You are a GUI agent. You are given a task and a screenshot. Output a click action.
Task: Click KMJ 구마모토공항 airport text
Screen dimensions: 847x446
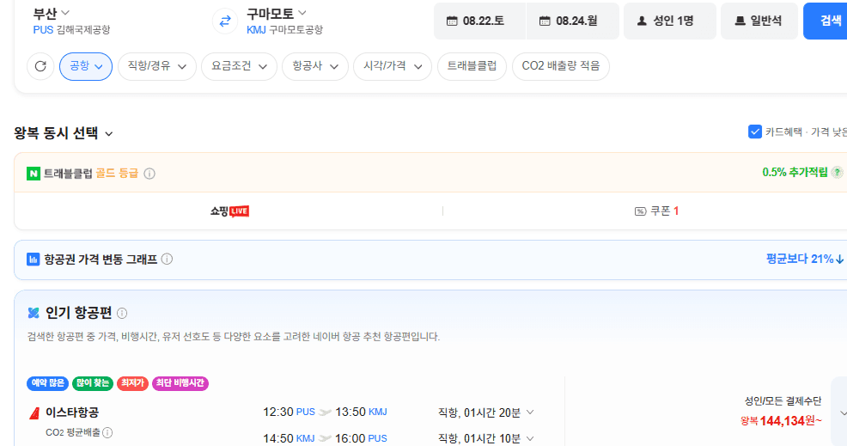pos(284,30)
